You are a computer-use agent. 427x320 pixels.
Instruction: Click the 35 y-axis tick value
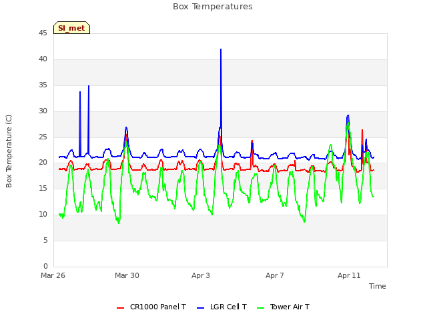point(43,85)
